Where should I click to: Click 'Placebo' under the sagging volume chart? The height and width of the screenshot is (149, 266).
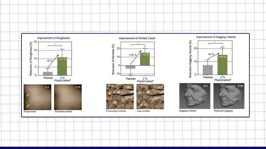click(x=208, y=77)
